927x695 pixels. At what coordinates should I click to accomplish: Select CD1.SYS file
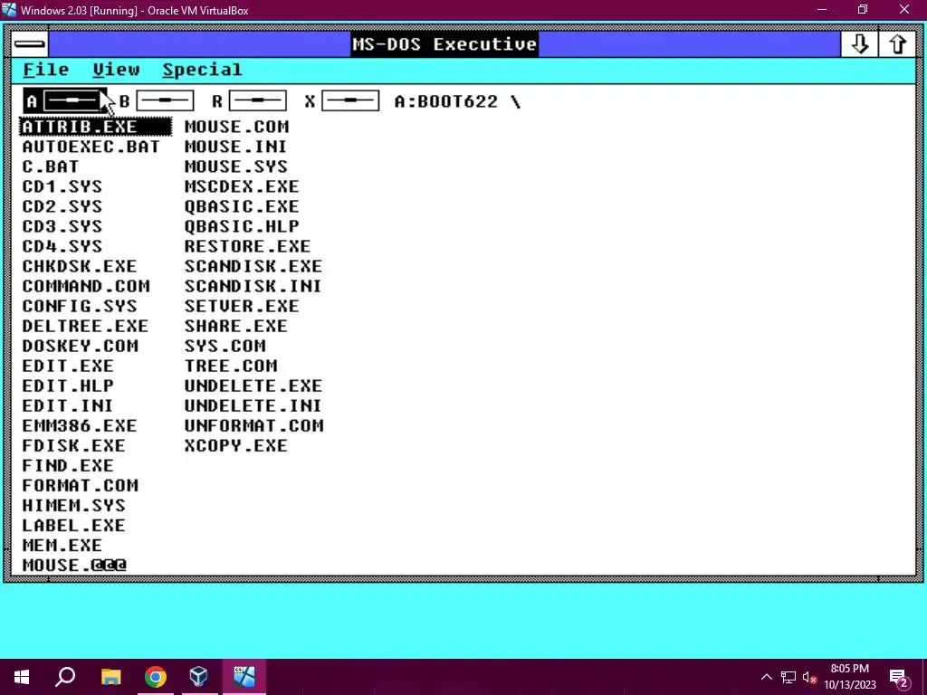tap(62, 186)
